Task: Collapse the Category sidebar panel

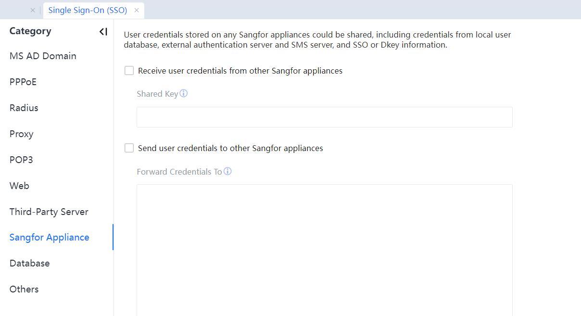Action: click(103, 32)
